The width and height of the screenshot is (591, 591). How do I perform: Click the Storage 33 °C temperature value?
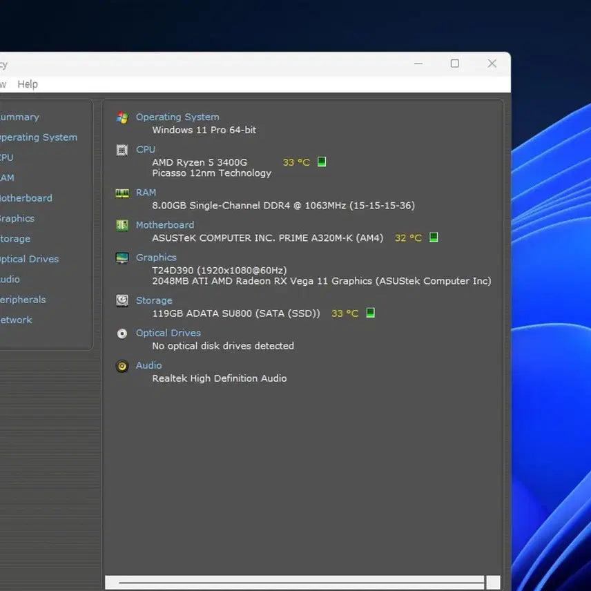pos(345,313)
